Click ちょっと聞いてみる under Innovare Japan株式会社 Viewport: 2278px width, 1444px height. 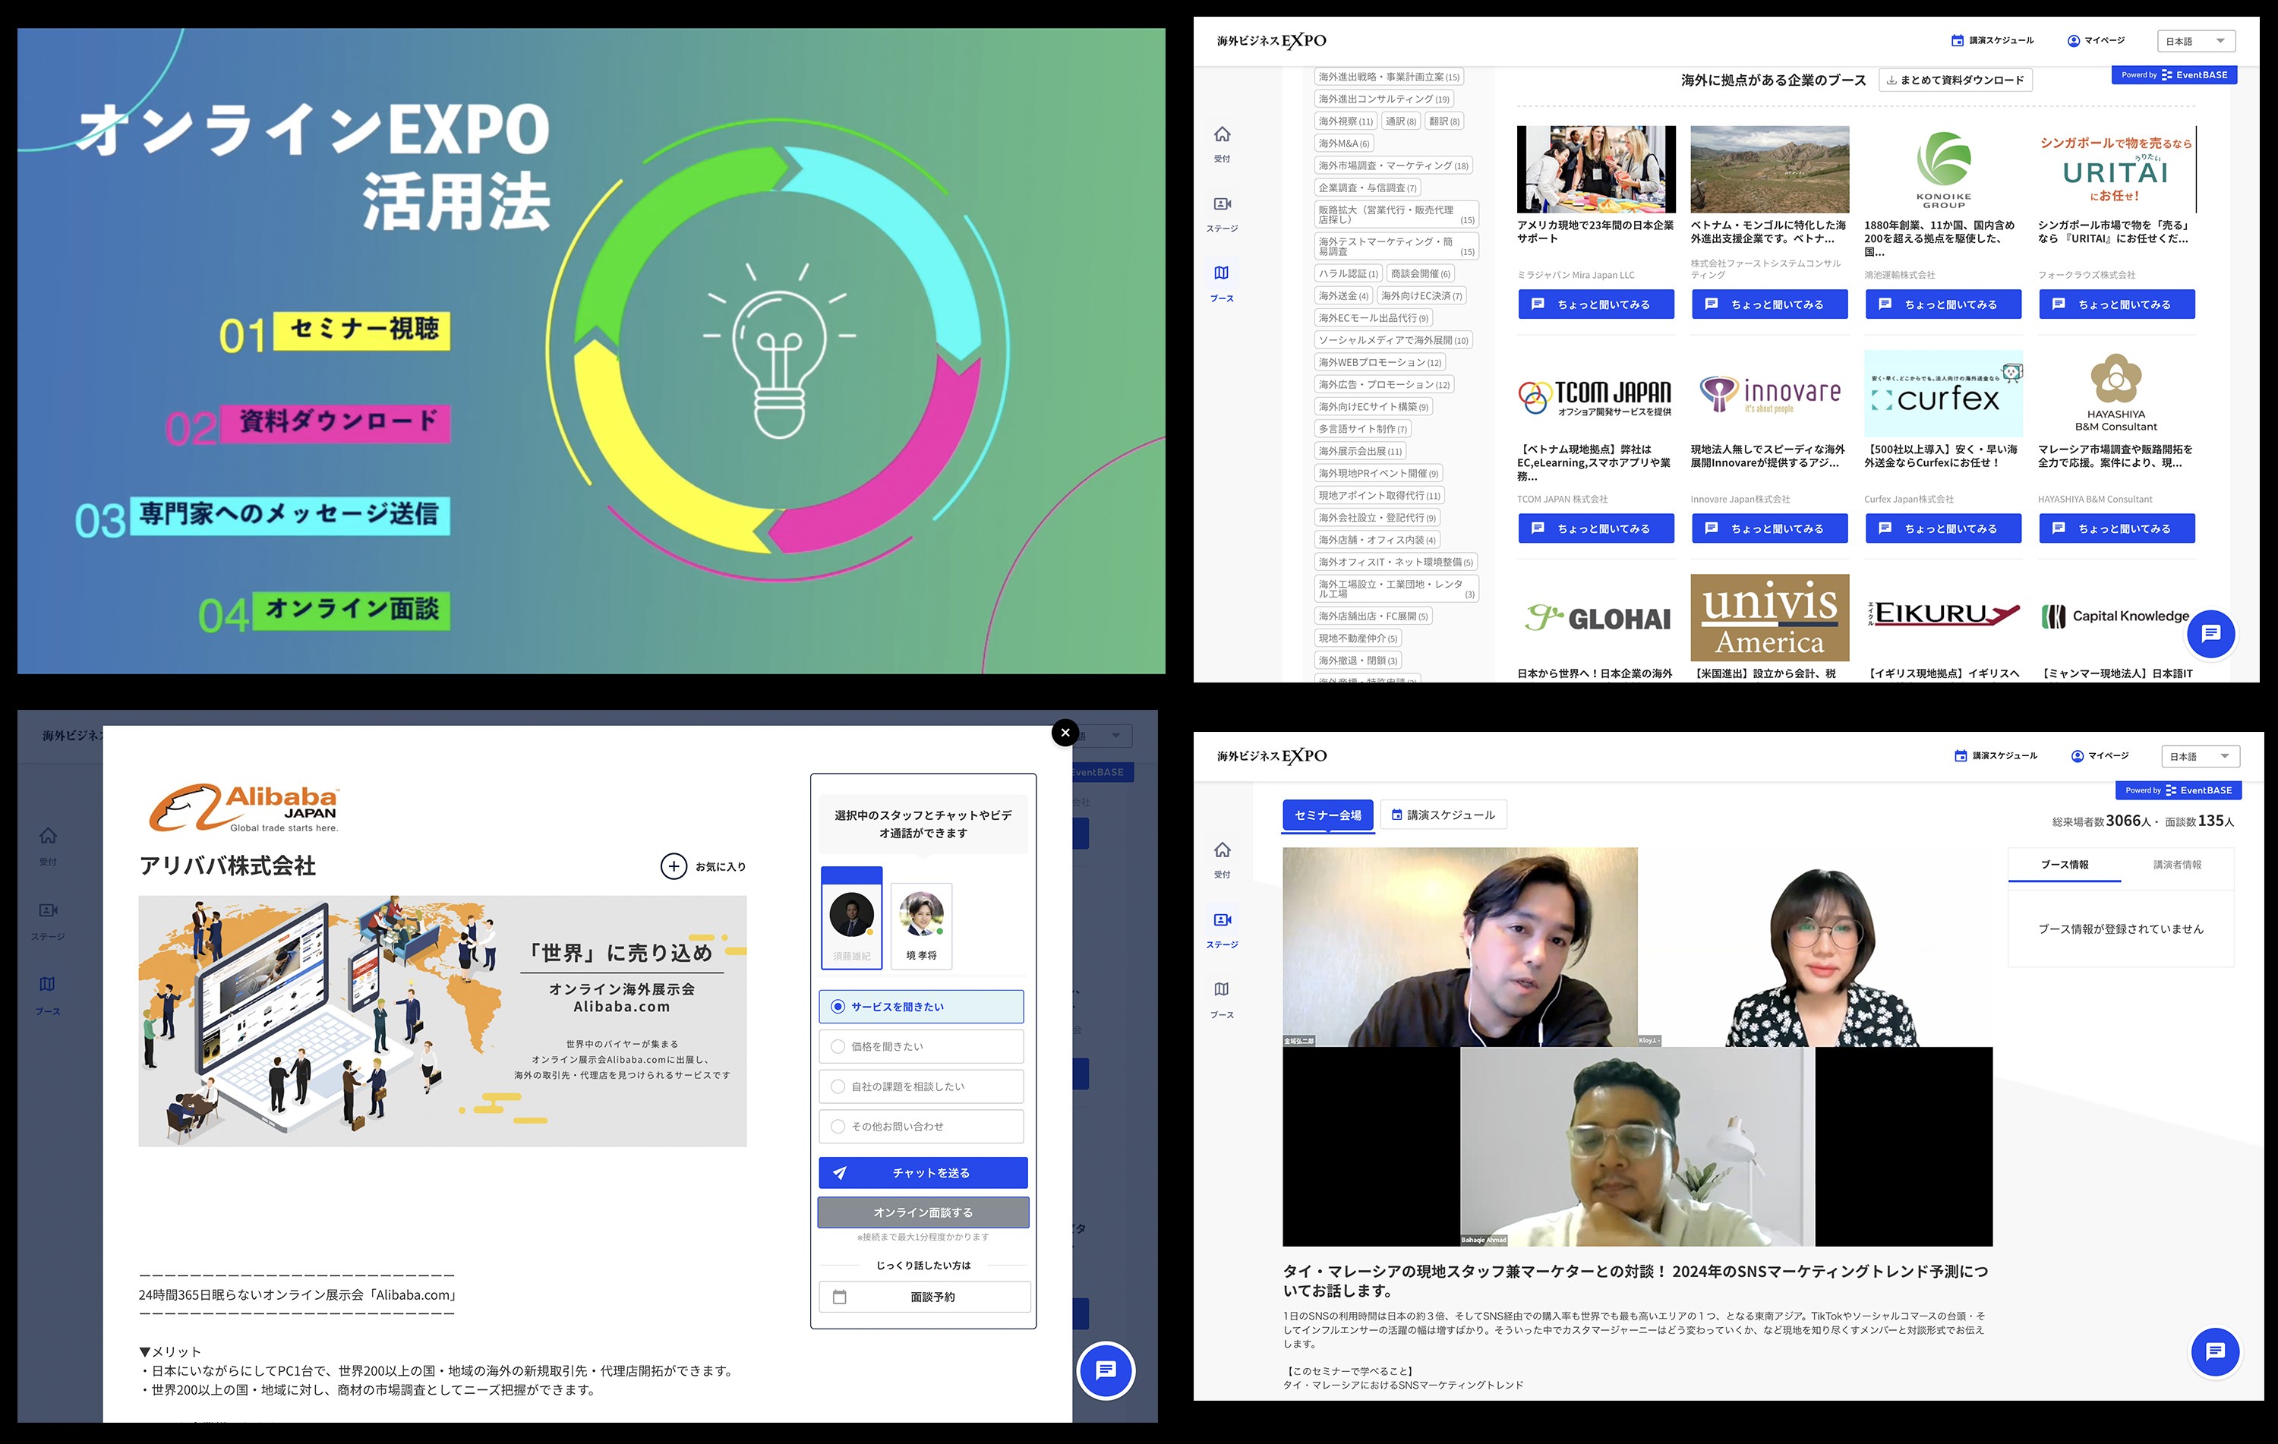(1769, 528)
